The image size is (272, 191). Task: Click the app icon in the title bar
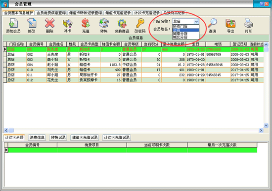coord(5,4)
